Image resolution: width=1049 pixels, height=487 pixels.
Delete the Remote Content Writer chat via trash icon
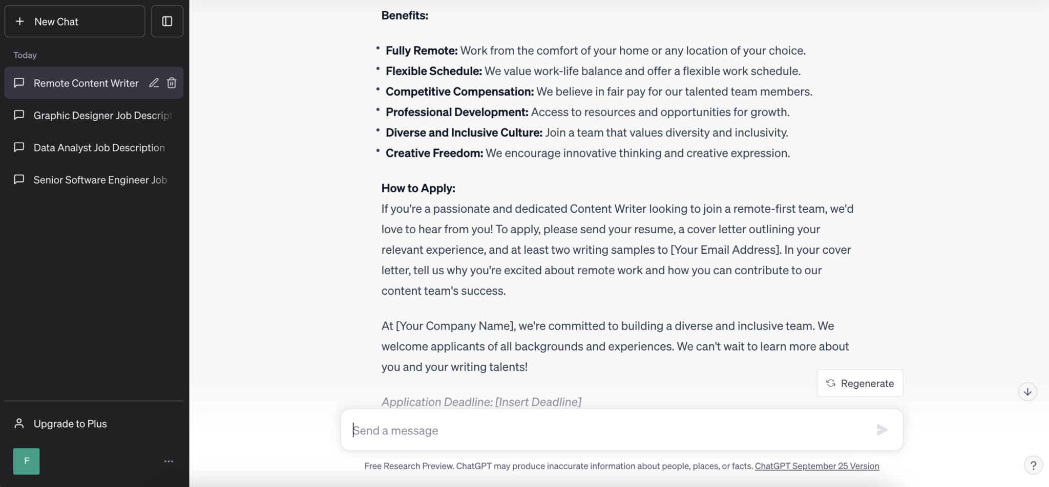172,82
